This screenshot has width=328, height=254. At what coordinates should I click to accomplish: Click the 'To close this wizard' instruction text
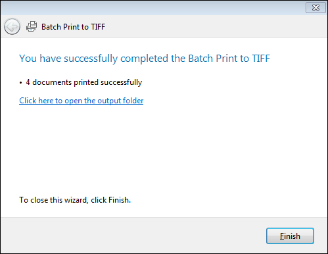75,200
